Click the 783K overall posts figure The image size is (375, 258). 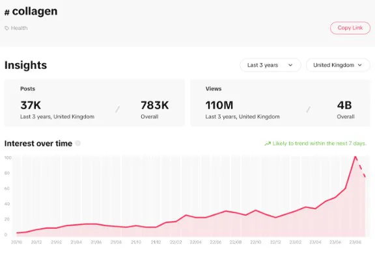[155, 105]
